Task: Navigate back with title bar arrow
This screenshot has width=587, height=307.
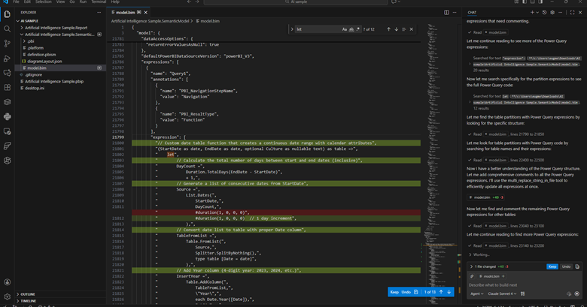Action: [189, 2]
